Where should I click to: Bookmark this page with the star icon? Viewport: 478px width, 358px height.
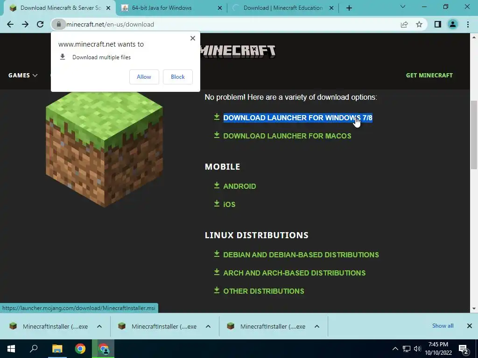tap(419, 24)
